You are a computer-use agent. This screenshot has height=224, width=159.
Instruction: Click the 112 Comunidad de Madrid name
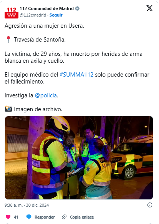click(x=46, y=8)
